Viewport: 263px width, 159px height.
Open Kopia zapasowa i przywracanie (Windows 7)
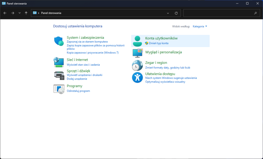pos(93,52)
